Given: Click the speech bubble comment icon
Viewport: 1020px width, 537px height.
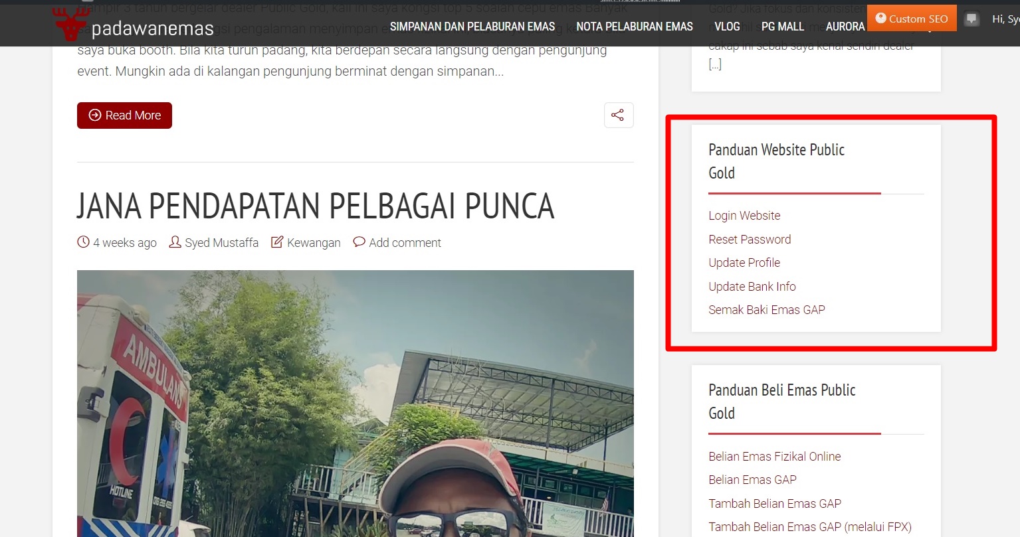Looking at the screenshot, I should click(359, 242).
